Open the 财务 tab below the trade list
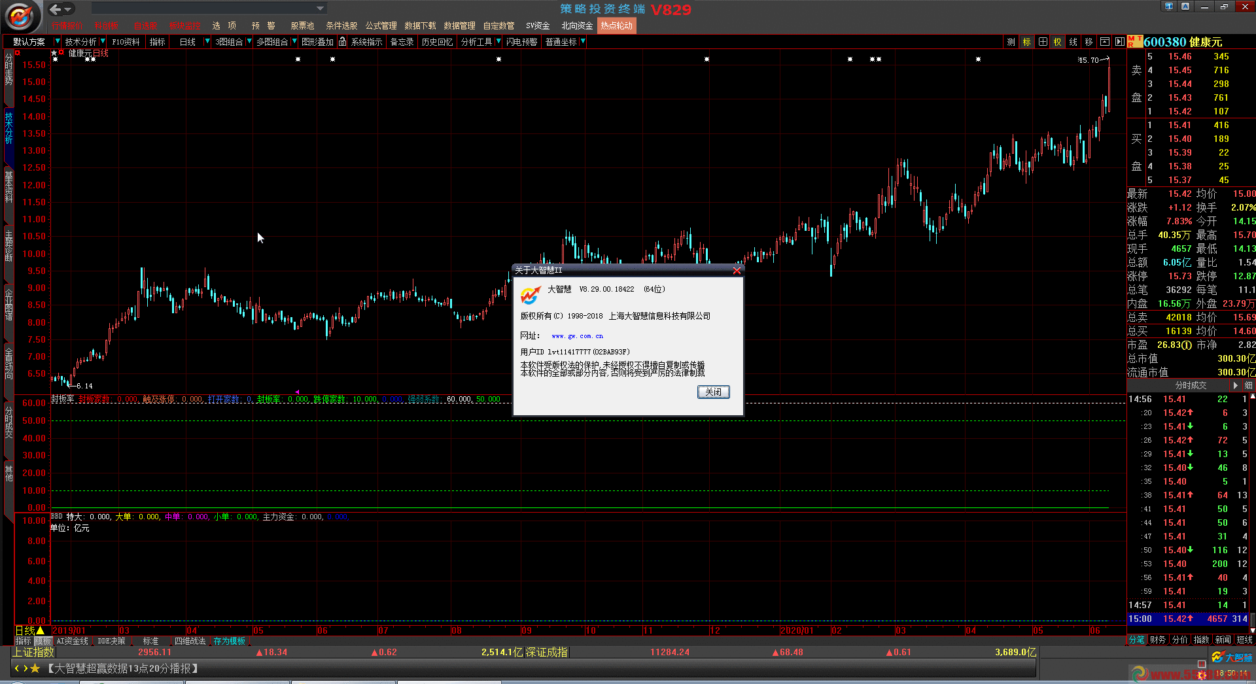The image size is (1256, 684). pos(1158,640)
